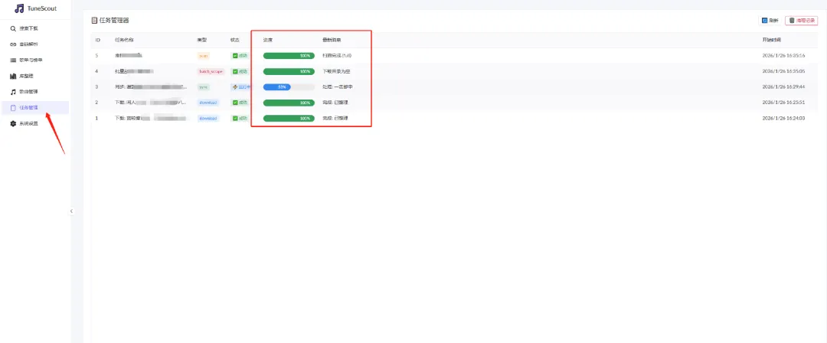Click the green sync type tag

[x=203, y=87]
